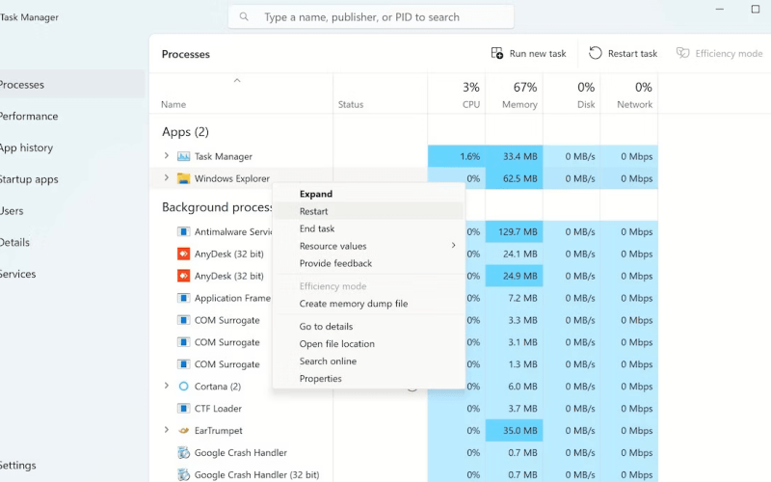Click the third COM Surrogate icon
Viewport: 771px width, 482px height.
183,364
